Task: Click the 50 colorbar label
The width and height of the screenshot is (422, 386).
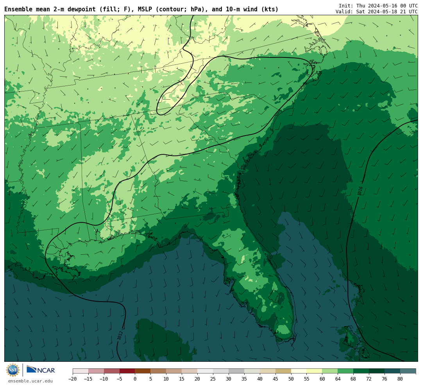Action: pyautogui.click(x=291, y=379)
